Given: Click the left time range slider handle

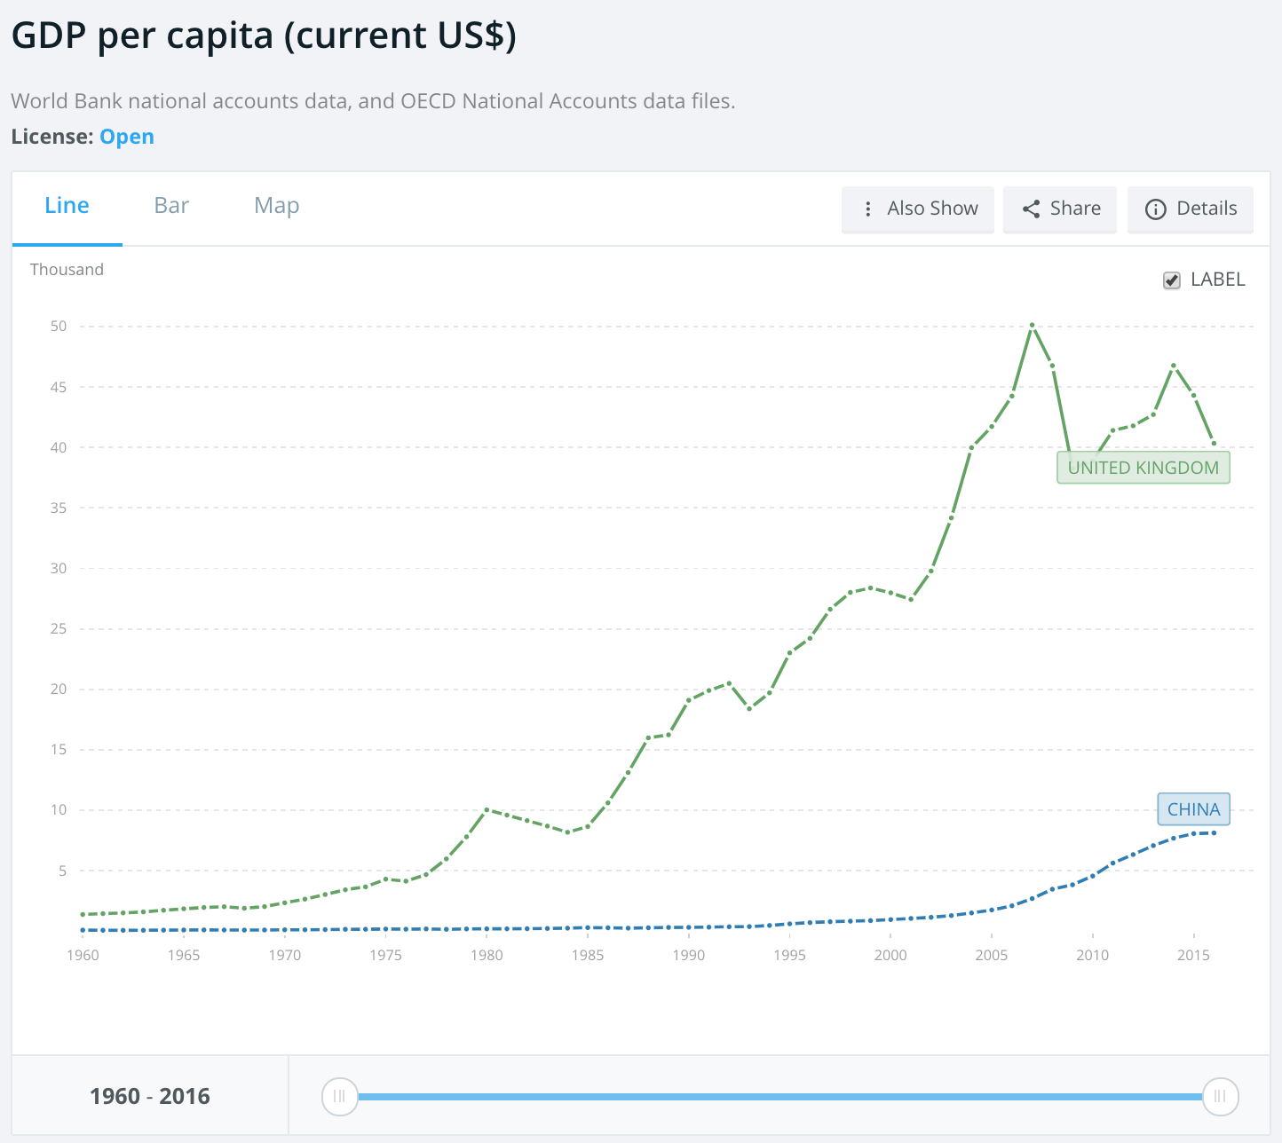Looking at the screenshot, I should 339,1096.
